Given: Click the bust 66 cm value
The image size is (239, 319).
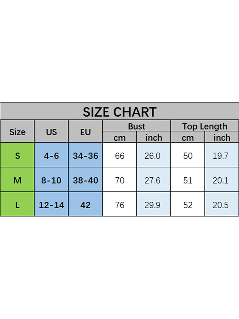Looking at the screenshot, I should (119, 155).
